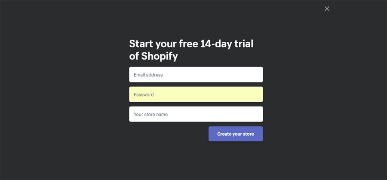This screenshot has width=387, height=180.
Task: Exit the trial signup overlay
Action: (327, 9)
